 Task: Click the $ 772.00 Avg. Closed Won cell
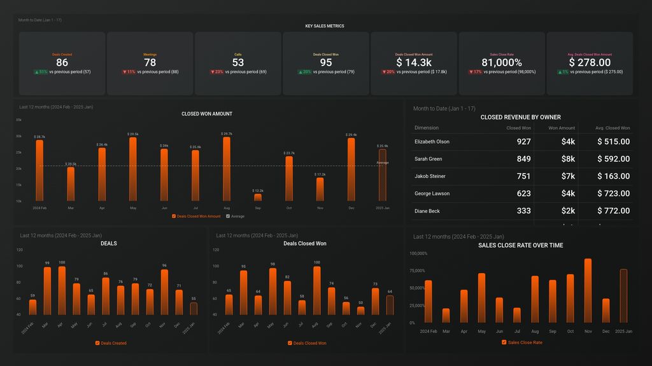[x=613, y=211]
